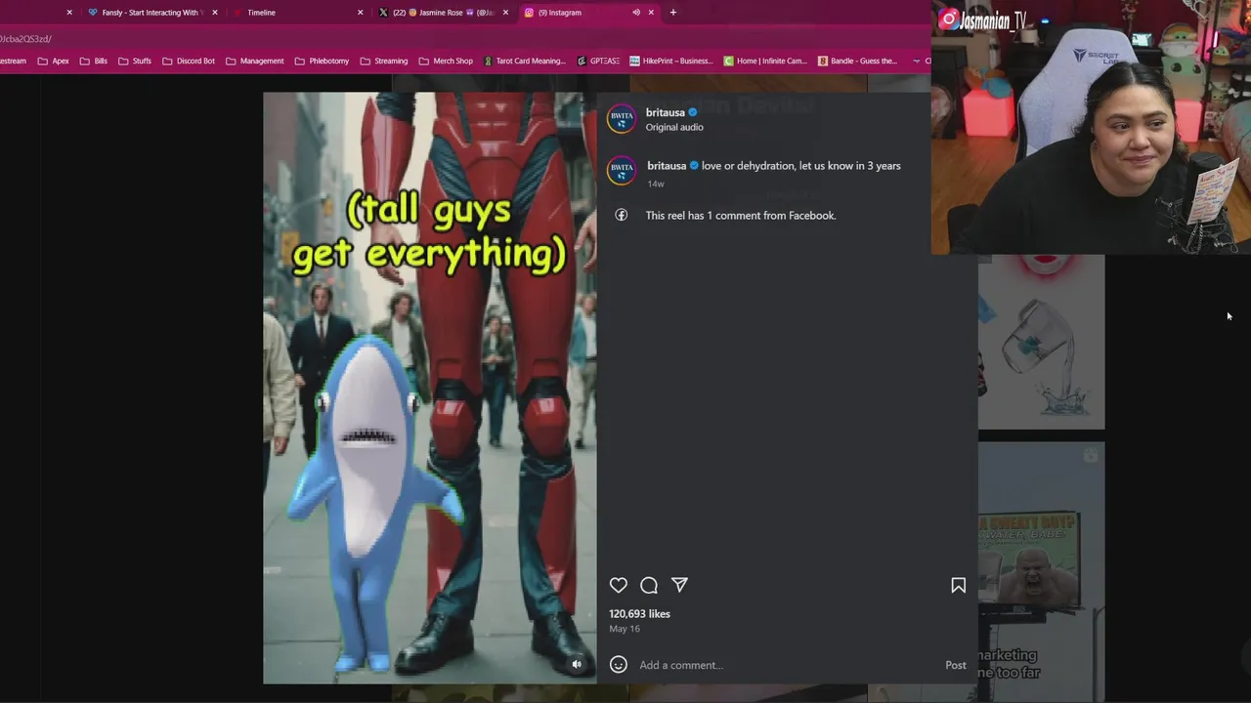Viewport: 1251px width, 703px height.
Task: Open the Phlebotomy bookmark folder
Action: pyautogui.click(x=322, y=61)
